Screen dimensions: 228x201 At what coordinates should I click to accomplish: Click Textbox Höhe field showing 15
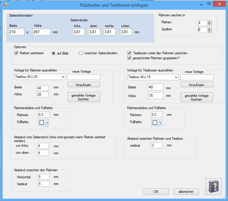[x=156, y=96]
